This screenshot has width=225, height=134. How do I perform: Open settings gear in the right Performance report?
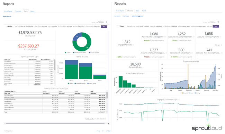point(218,22)
